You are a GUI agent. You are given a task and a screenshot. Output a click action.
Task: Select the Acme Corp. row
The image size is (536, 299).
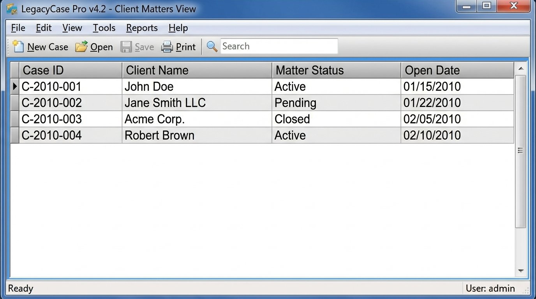(195, 119)
